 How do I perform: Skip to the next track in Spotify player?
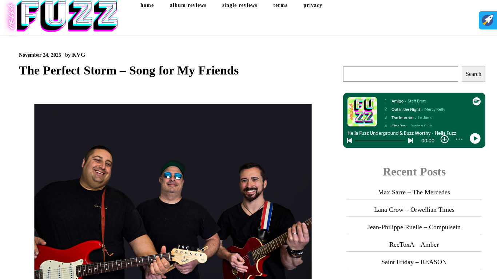pos(411,141)
